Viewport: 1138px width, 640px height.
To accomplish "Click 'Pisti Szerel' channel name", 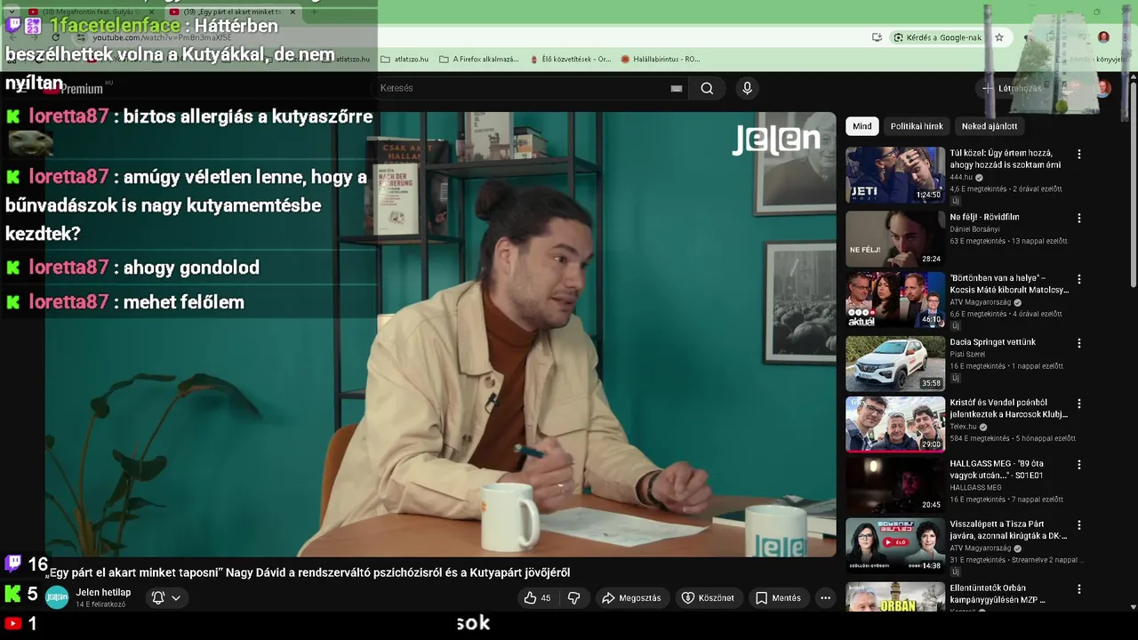I will [967, 355].
